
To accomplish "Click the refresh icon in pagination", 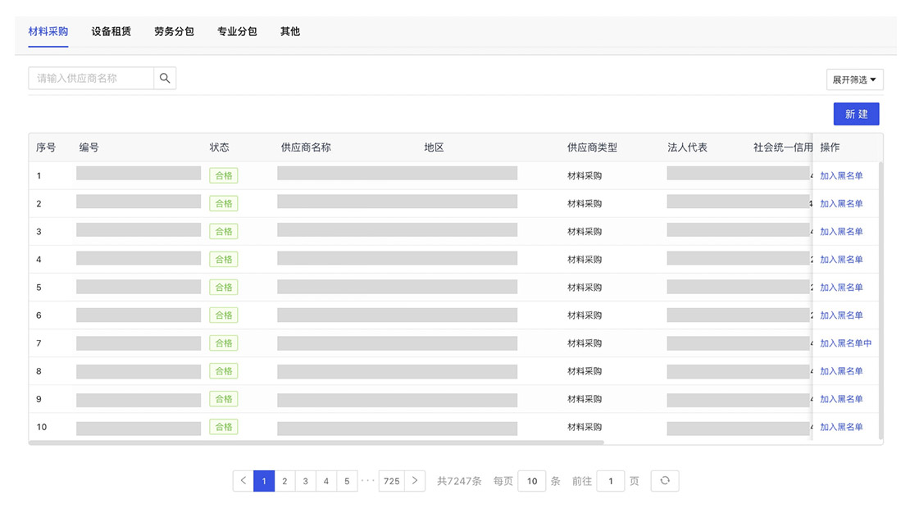I will tap(665, 481).
